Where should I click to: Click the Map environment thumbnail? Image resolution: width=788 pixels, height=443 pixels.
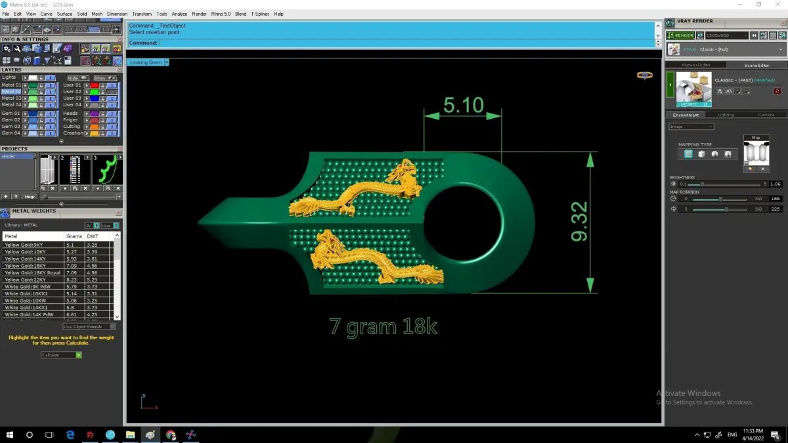pyautogui.click(x=756, y=153)
